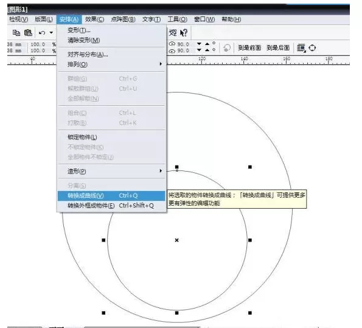Image resolution: width=362 pixels, height=328 pixels.
Task: Click the top 90.0 angle field
Action: click(x=183, y=44)
